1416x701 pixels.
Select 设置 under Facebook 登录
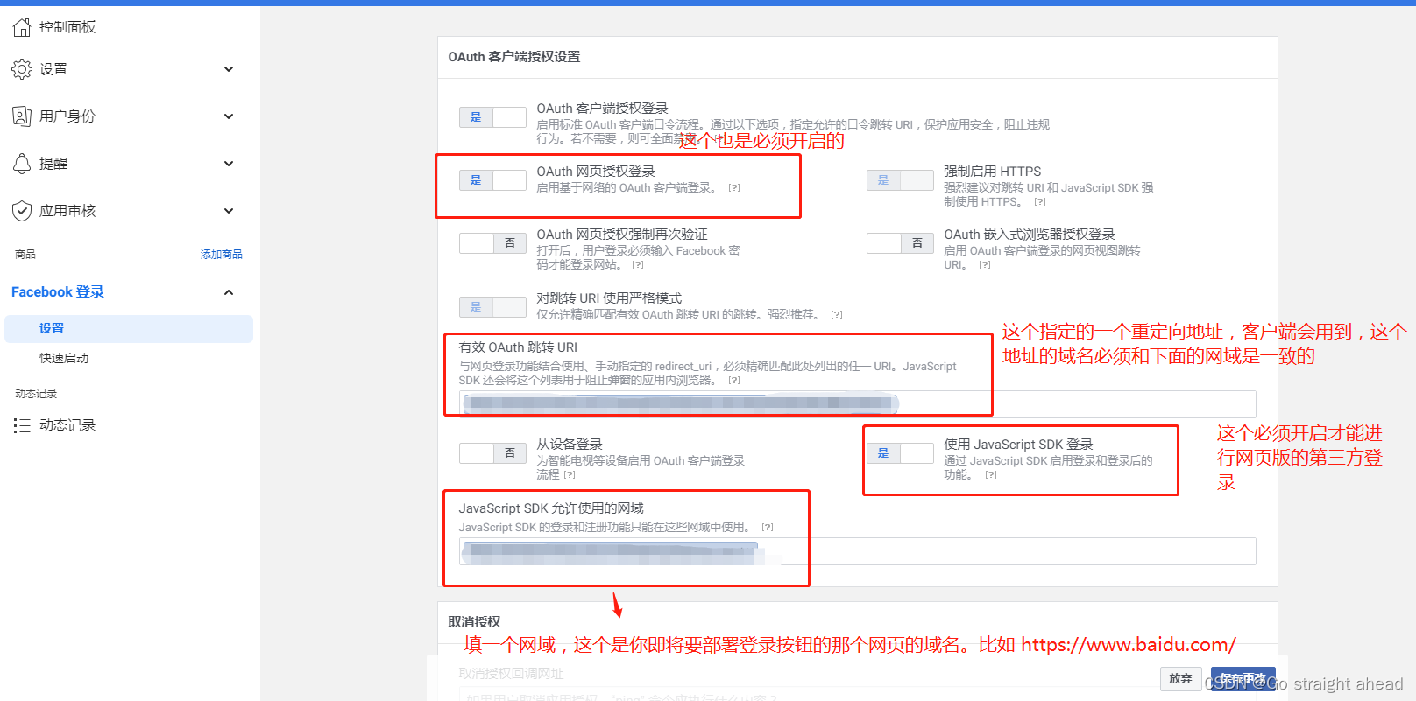click(x=129, y=329)
